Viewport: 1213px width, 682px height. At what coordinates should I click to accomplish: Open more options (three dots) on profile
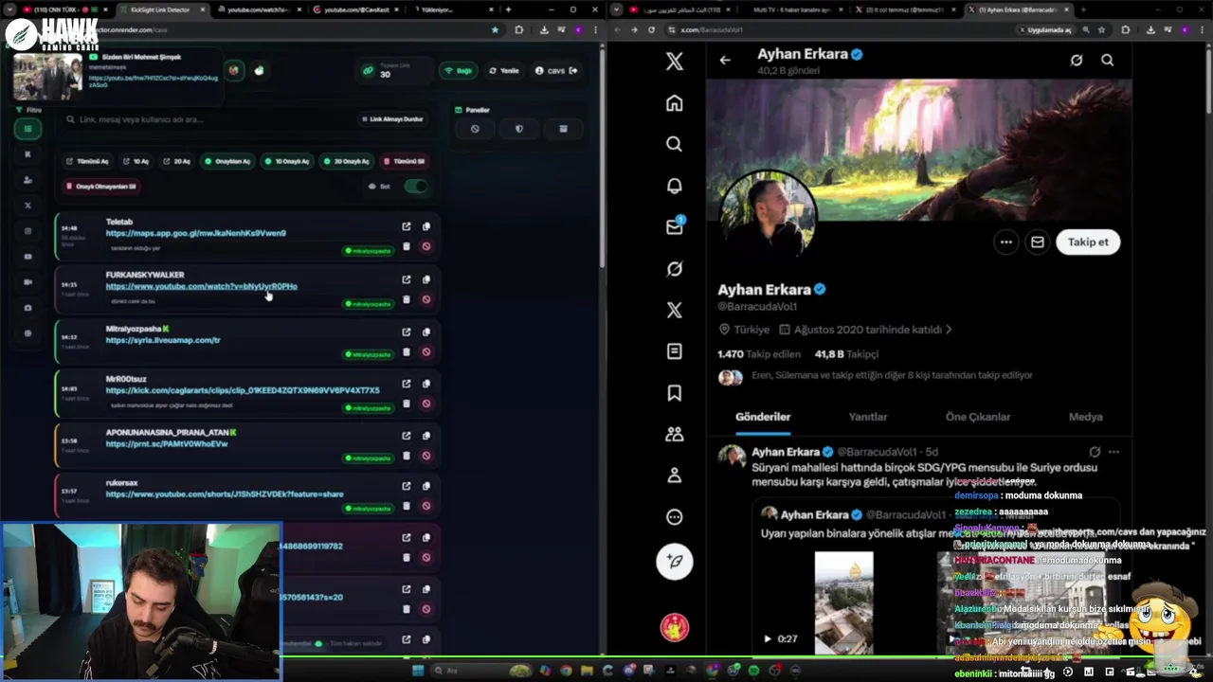coord(1006,242)
